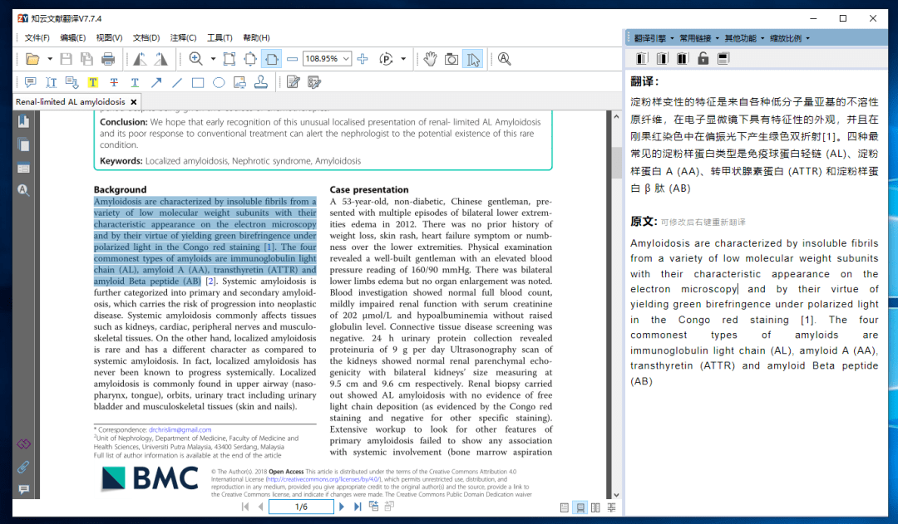Select the yellow text highlight tool
This screenshot has width=898, height=524.
(x=91, y=81)
